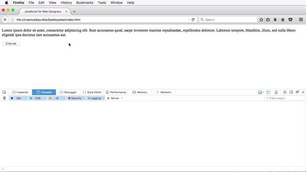Dock developer tools to the side
Screen dimensions: 306x172
(291, 92)
